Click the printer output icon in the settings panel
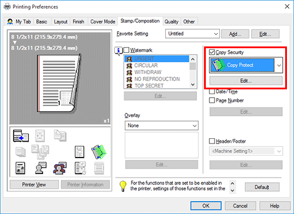The image size is (294, 214). point(21,136)
